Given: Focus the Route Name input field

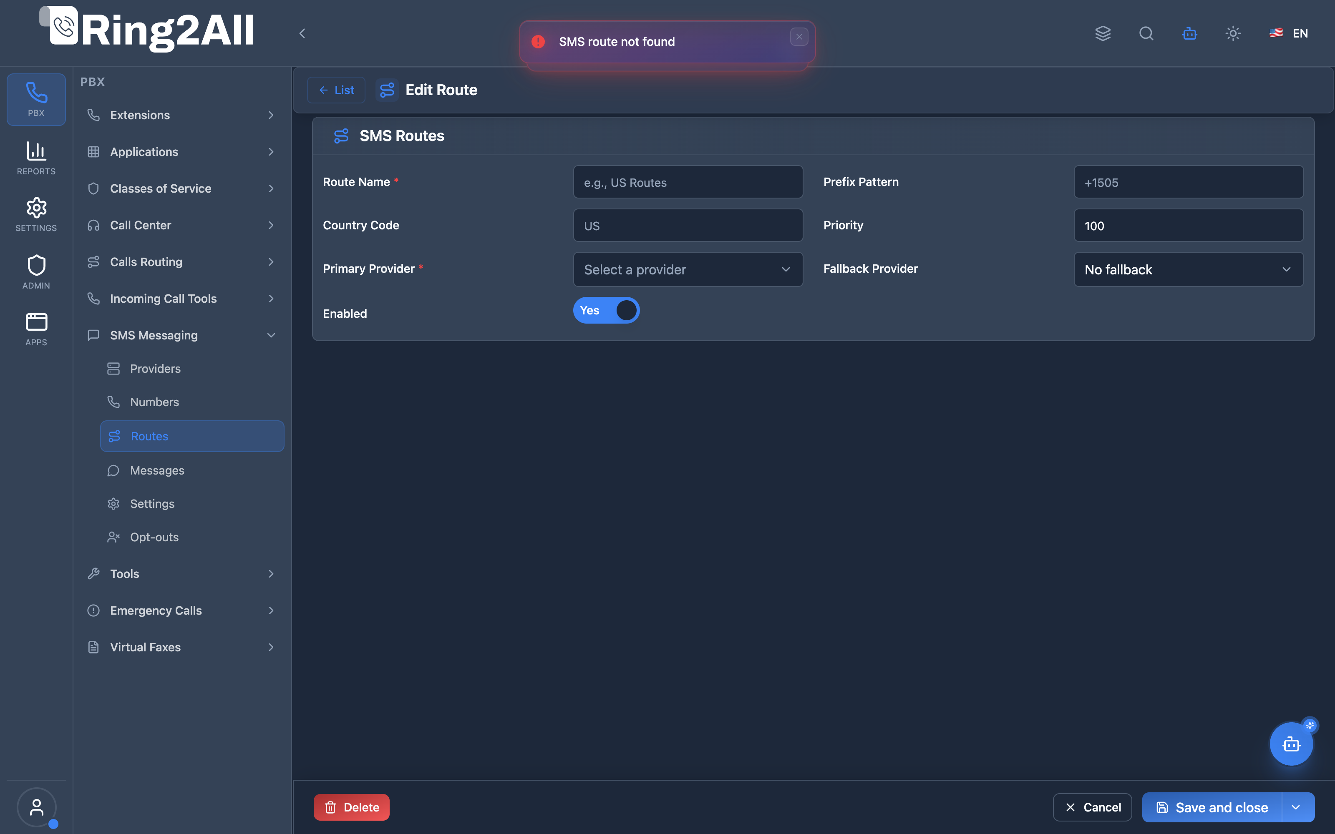Looking at the screenshot, I should coord(688,182).
